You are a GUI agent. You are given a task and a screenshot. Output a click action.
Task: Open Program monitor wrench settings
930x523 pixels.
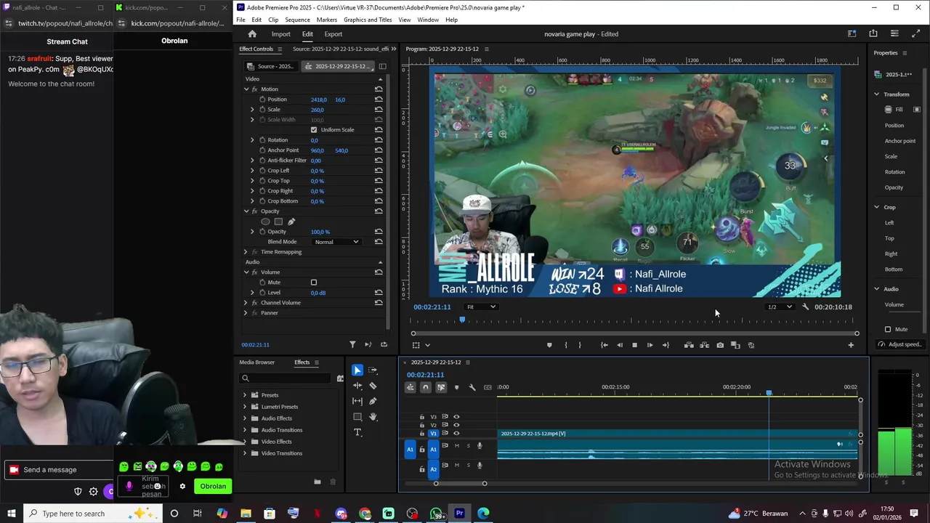(805, 307)
